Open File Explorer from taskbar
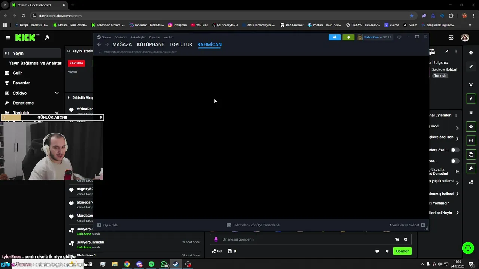 click(x=115, y=264)
